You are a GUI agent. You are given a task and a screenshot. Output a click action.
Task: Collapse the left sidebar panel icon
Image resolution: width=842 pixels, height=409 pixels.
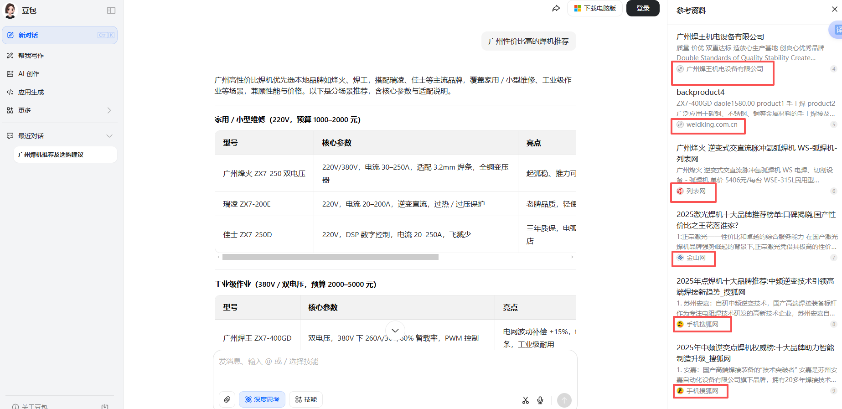(x=111, y=10)
